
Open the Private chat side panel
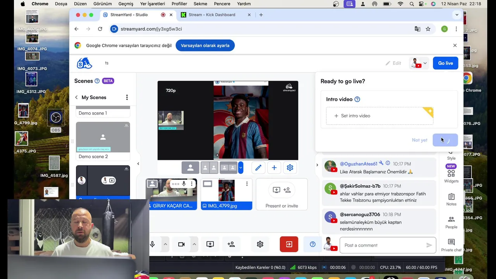pos(451,245)
